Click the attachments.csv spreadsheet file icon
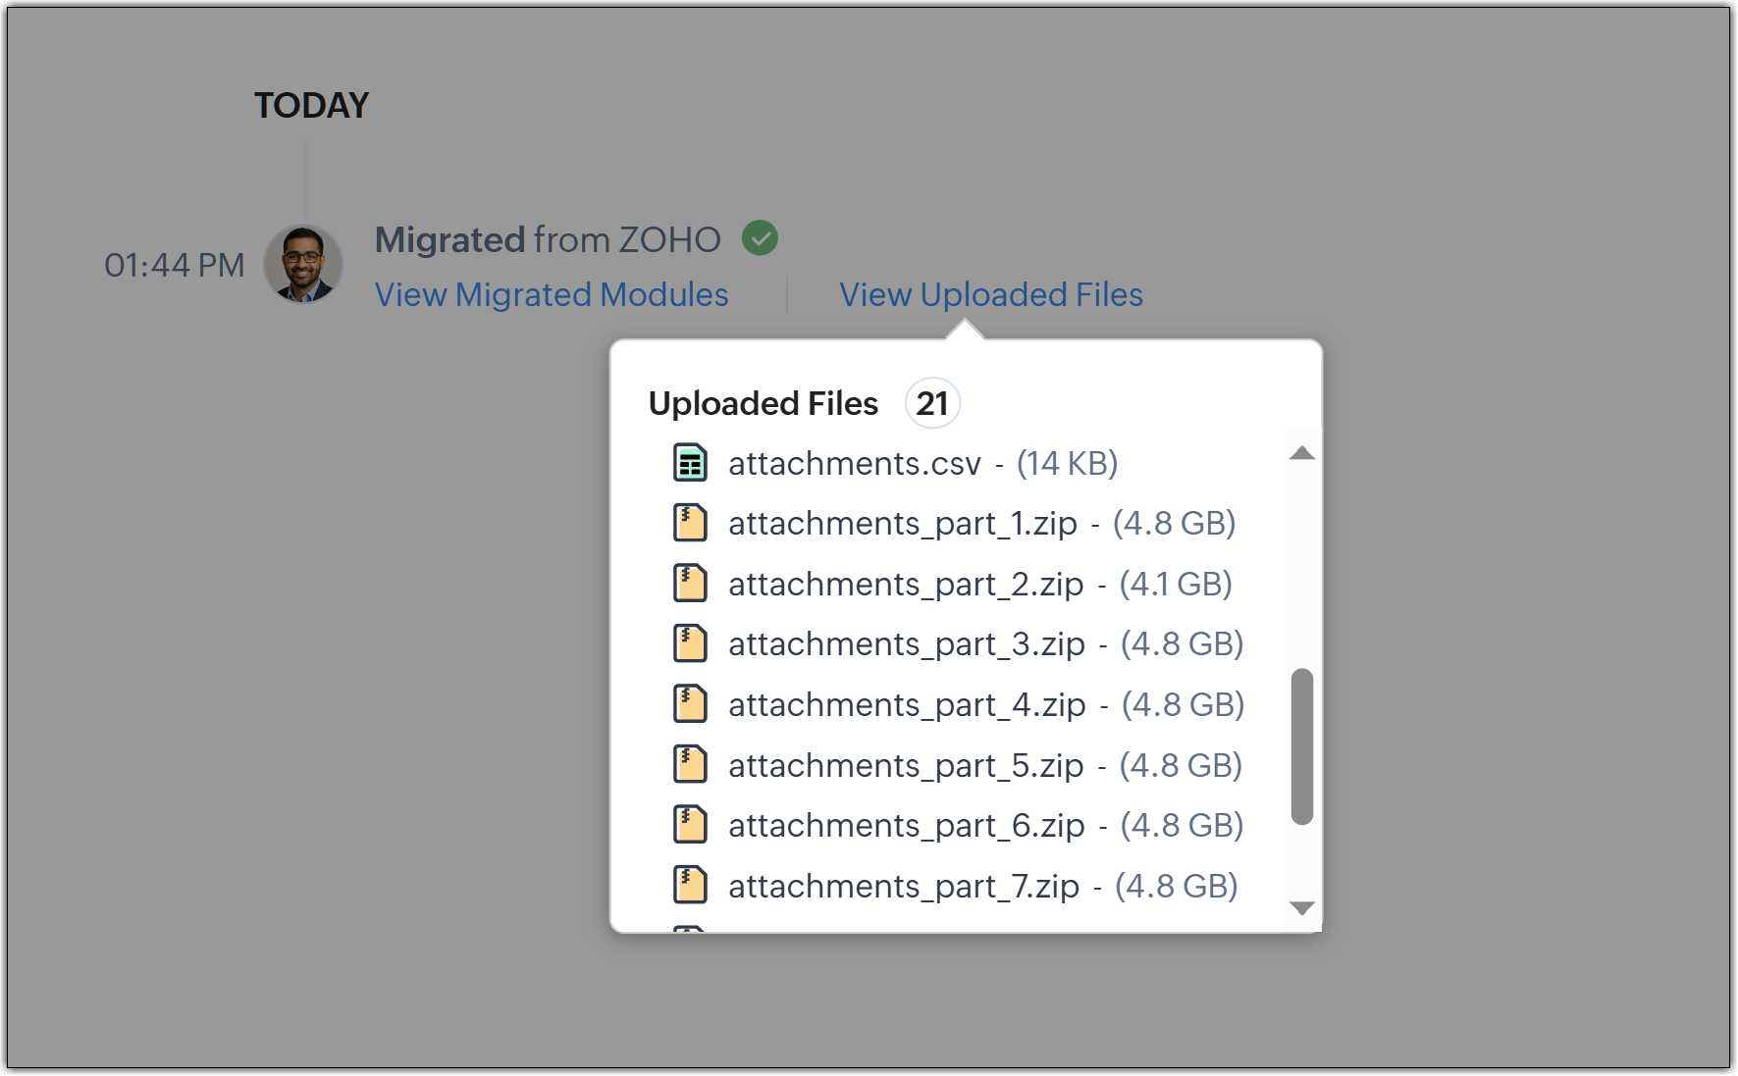Viewport: 1738px width, 1076px height. (690, 463)
